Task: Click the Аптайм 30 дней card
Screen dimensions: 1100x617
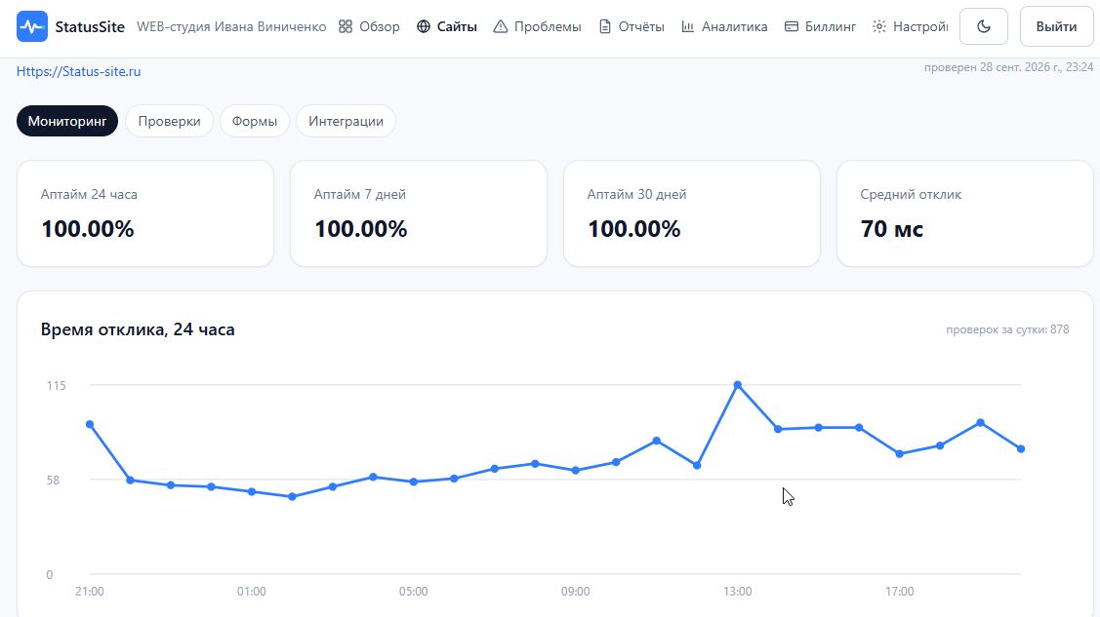Action: (x=692, y=213)
